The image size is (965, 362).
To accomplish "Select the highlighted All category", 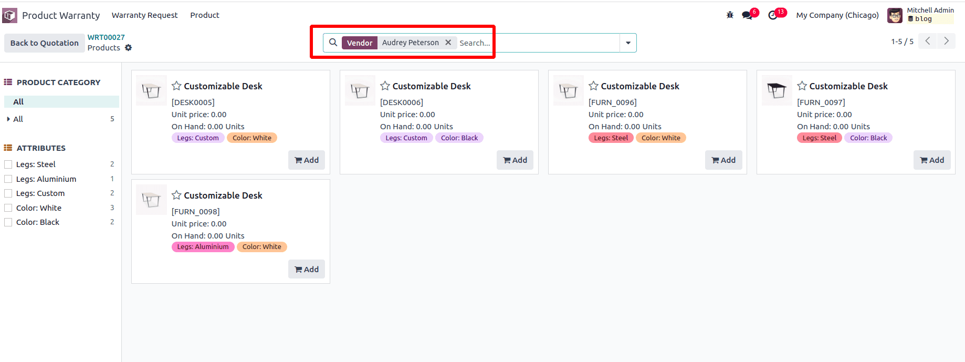I will click(x=61, y=101).
